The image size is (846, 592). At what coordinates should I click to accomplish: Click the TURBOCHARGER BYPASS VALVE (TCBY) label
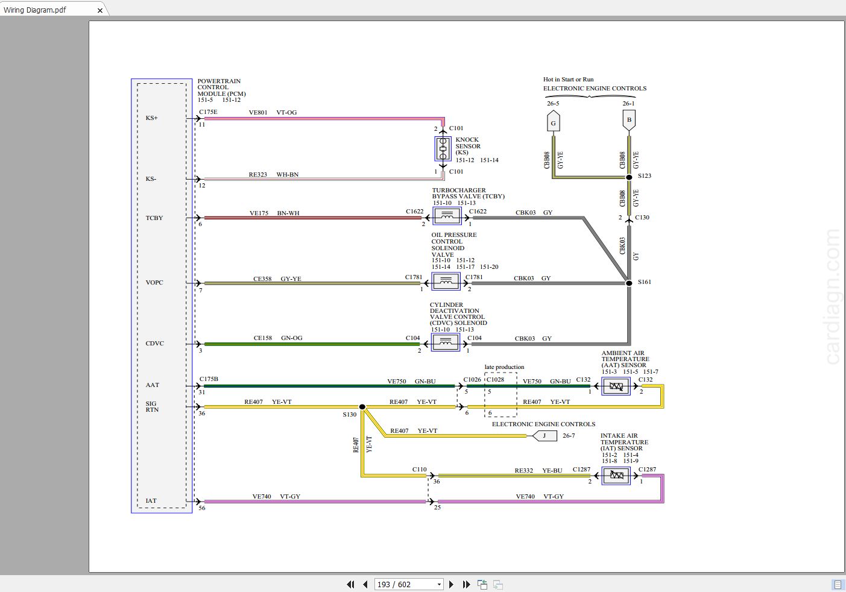[x=468, y=194]
